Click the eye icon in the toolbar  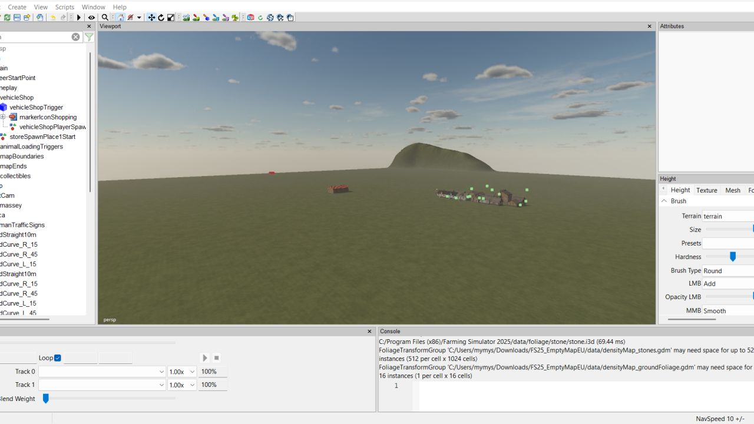pyautogui.click(x=91, y=18)
